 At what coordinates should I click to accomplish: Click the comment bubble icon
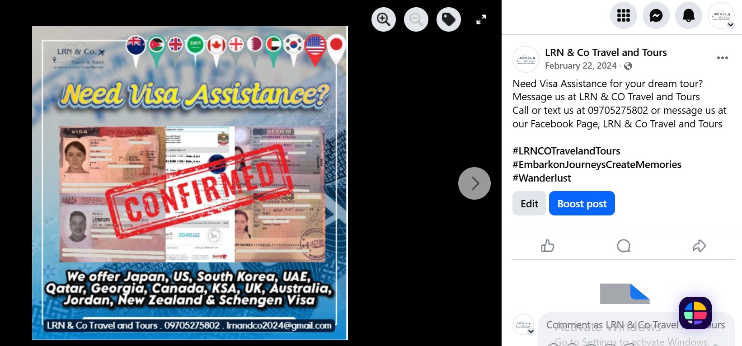pos(624,246)
